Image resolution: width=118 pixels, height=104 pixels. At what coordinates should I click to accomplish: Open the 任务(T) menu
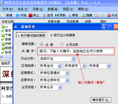23,9
